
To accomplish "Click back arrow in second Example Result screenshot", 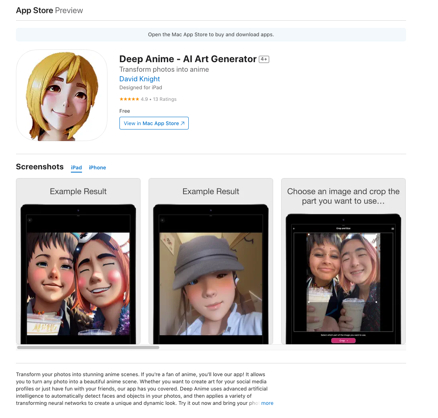I will [162, 220].
